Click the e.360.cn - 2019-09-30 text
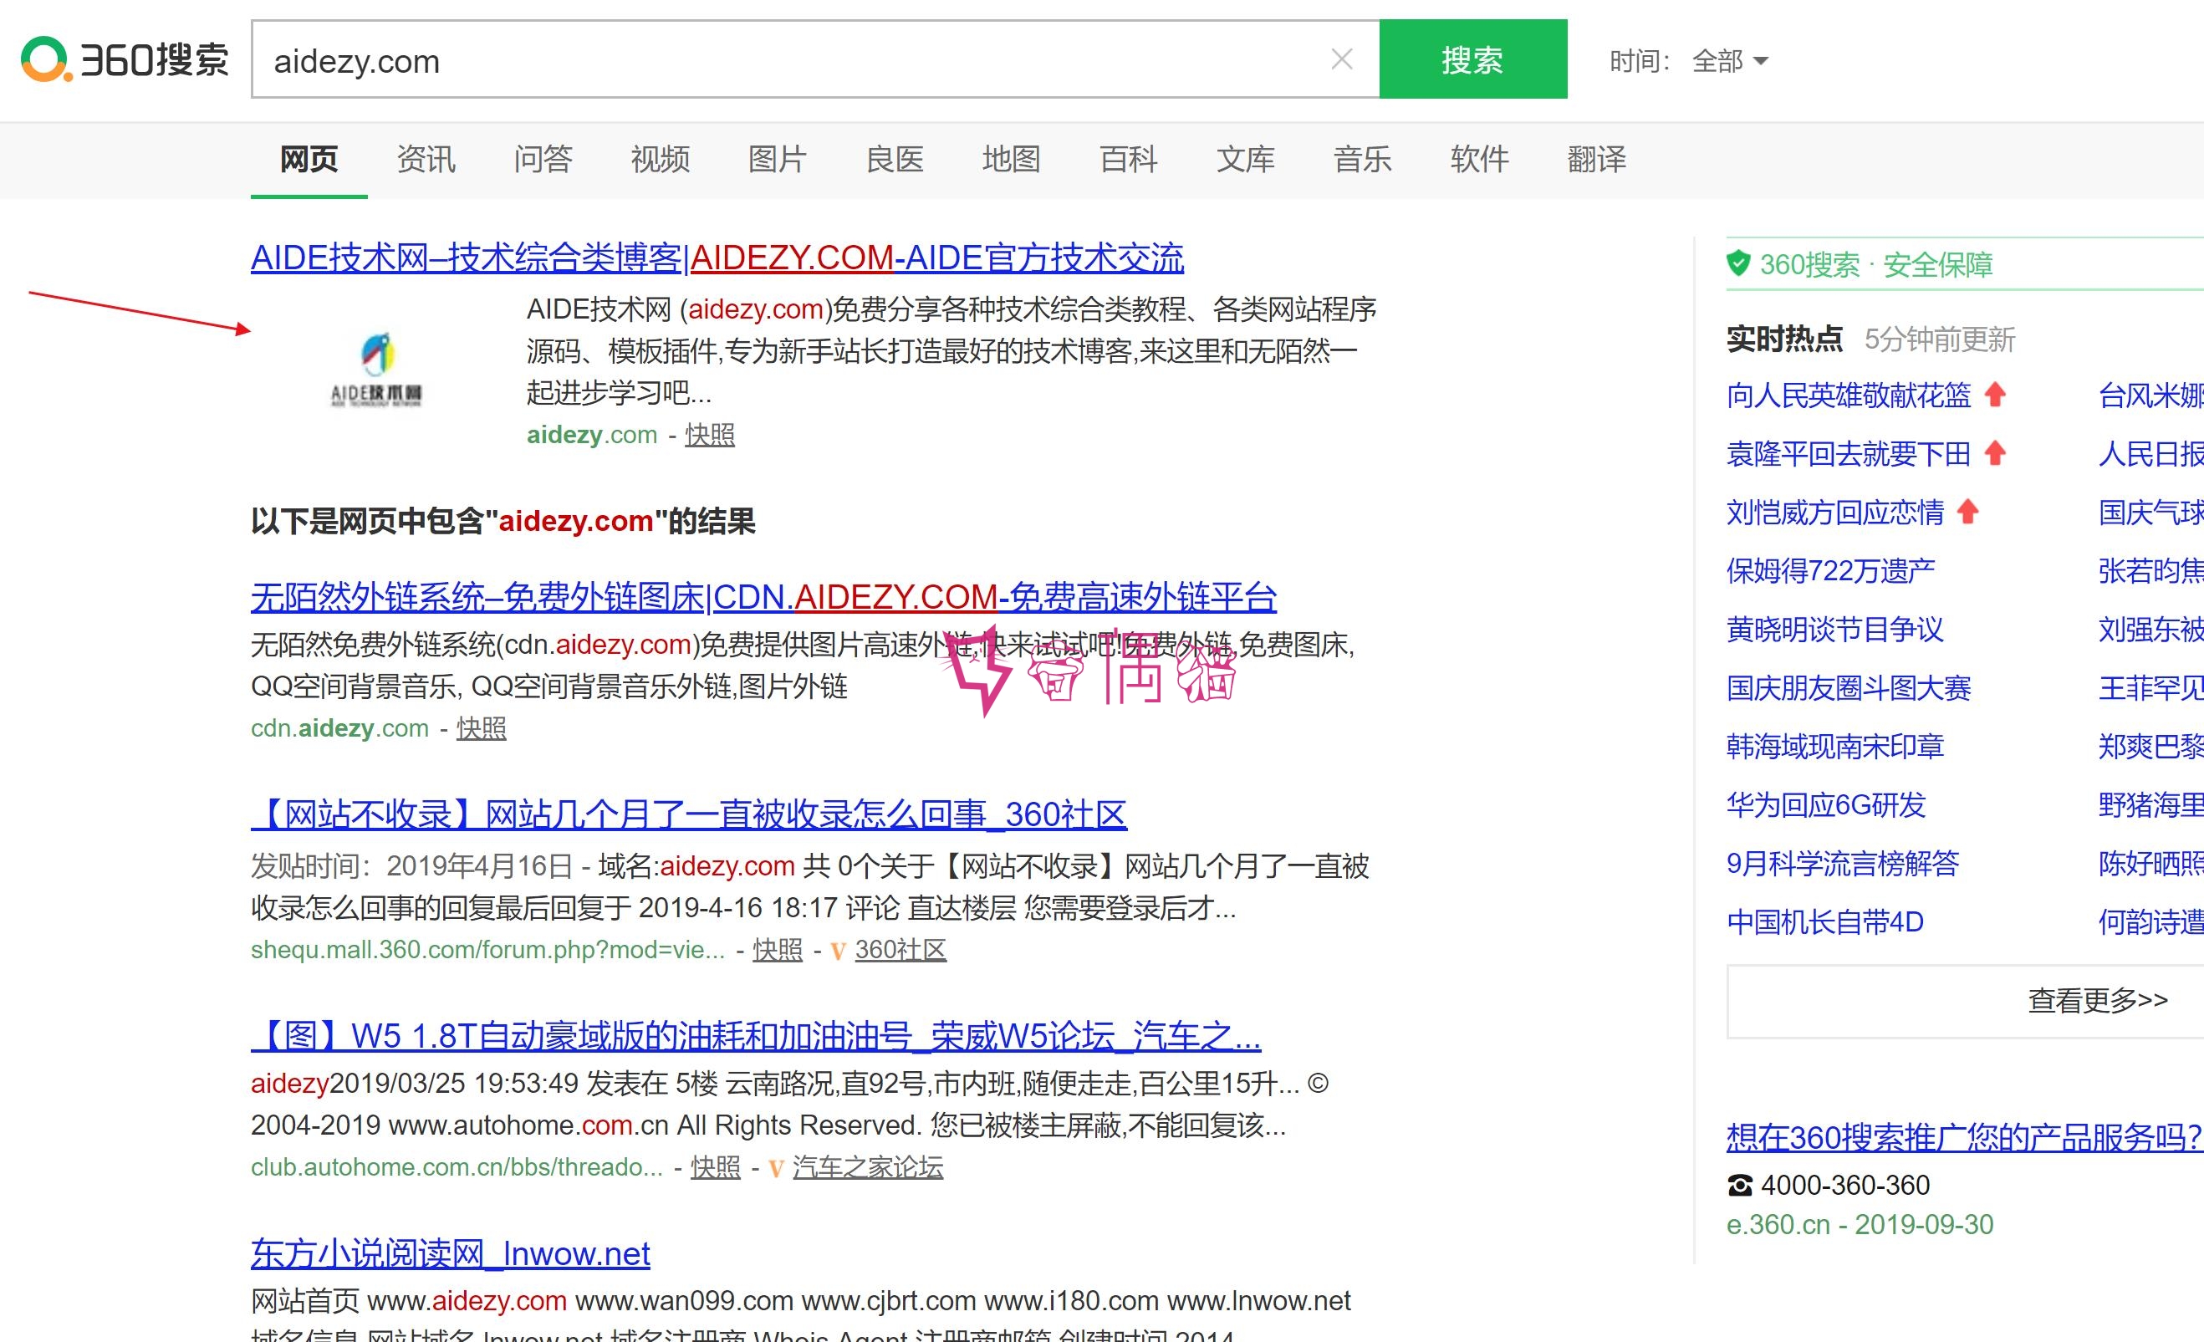 (x=1860, y=1224)
